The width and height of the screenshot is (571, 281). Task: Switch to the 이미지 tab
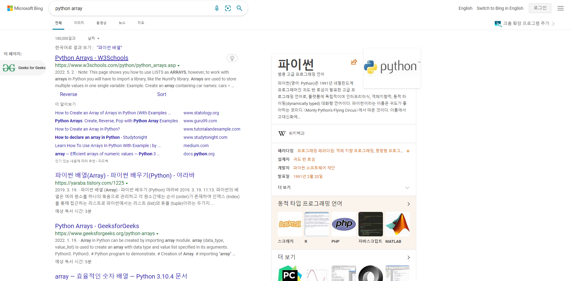pos(79,23)
